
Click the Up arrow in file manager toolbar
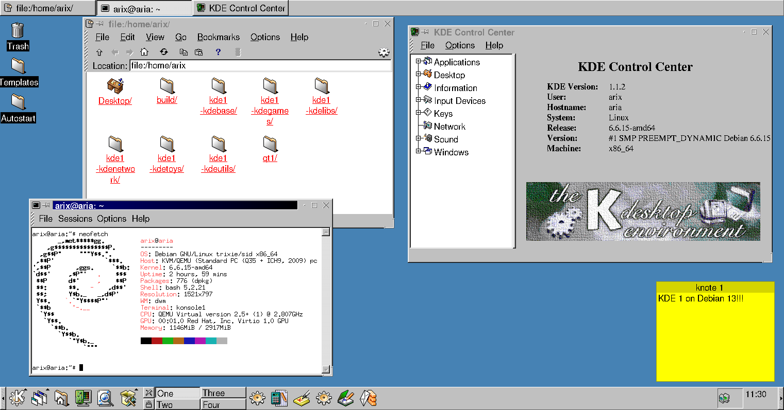(99, 52)
